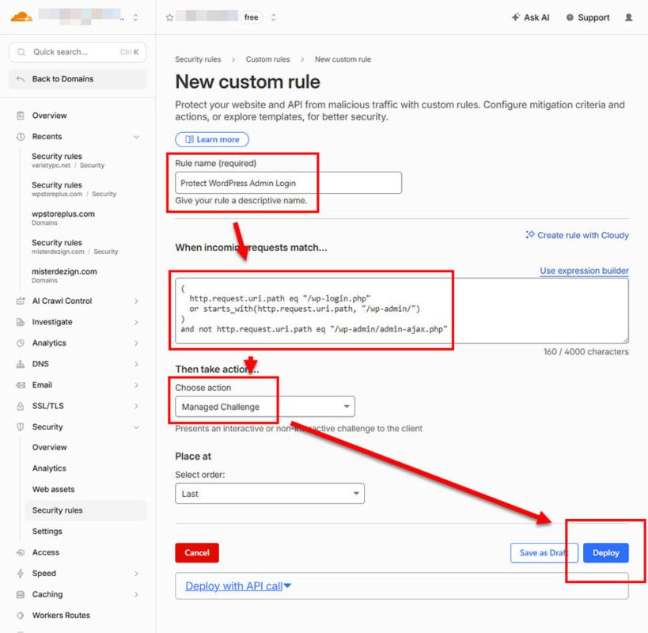Image resolution: width=648 pixels, height=633 pixels.
Task: Click the Investigate icon
Action: pos(21,322)
